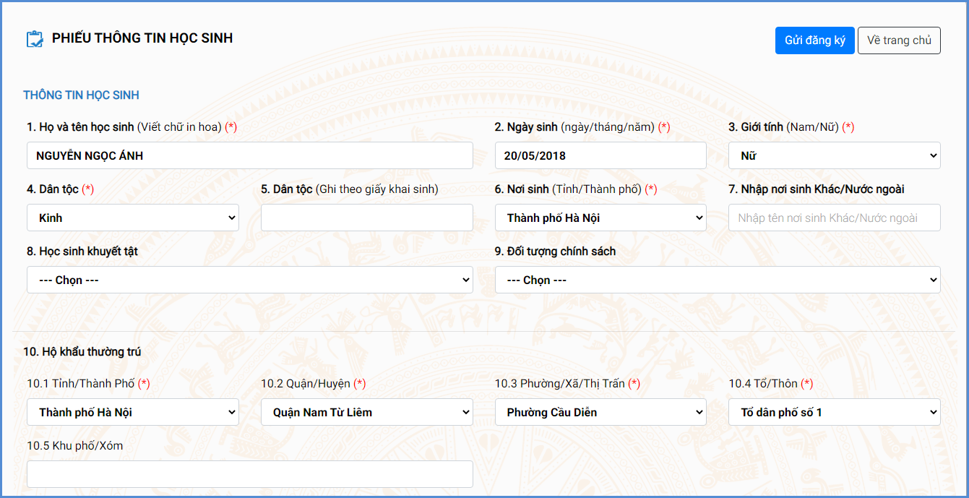Select the Hộ khẩu Tỉnh/Thành Phố dropdown

tap(133, 412)
